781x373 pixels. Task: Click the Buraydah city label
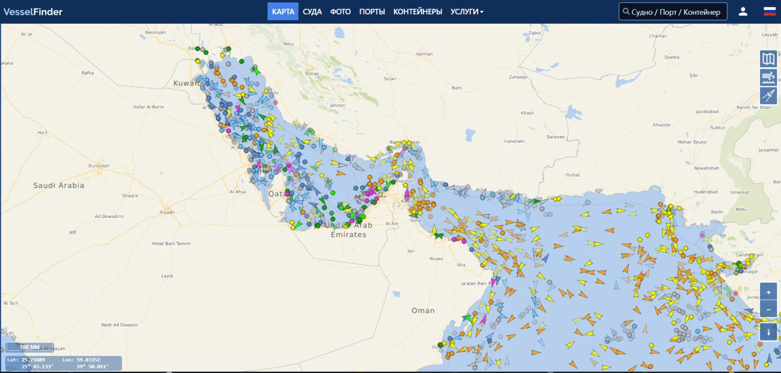pos(99,166)
